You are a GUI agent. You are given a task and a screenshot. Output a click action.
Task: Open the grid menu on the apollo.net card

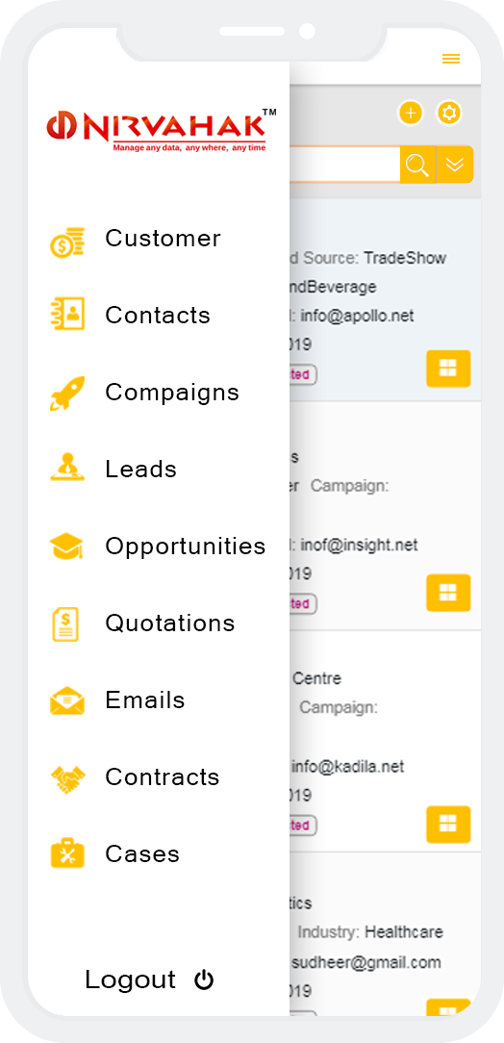click(x=448, y=369)
